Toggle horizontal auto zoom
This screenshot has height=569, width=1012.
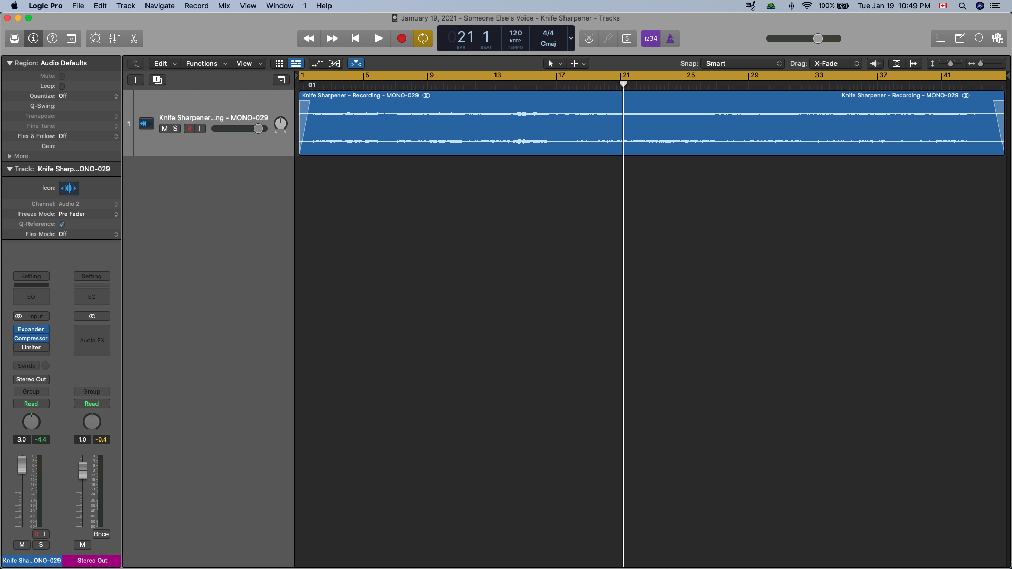click(x=914, y=64)
